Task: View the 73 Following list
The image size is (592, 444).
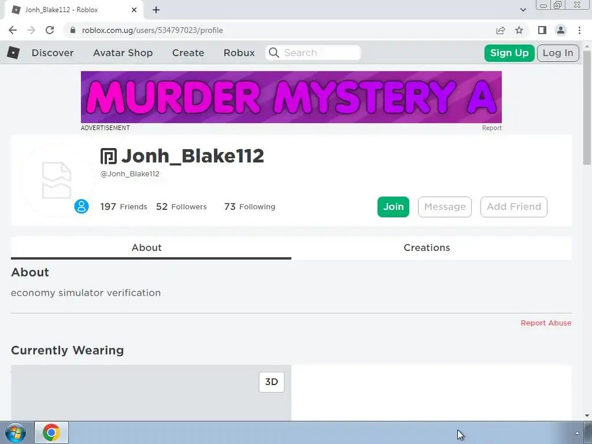Action: 250,206
